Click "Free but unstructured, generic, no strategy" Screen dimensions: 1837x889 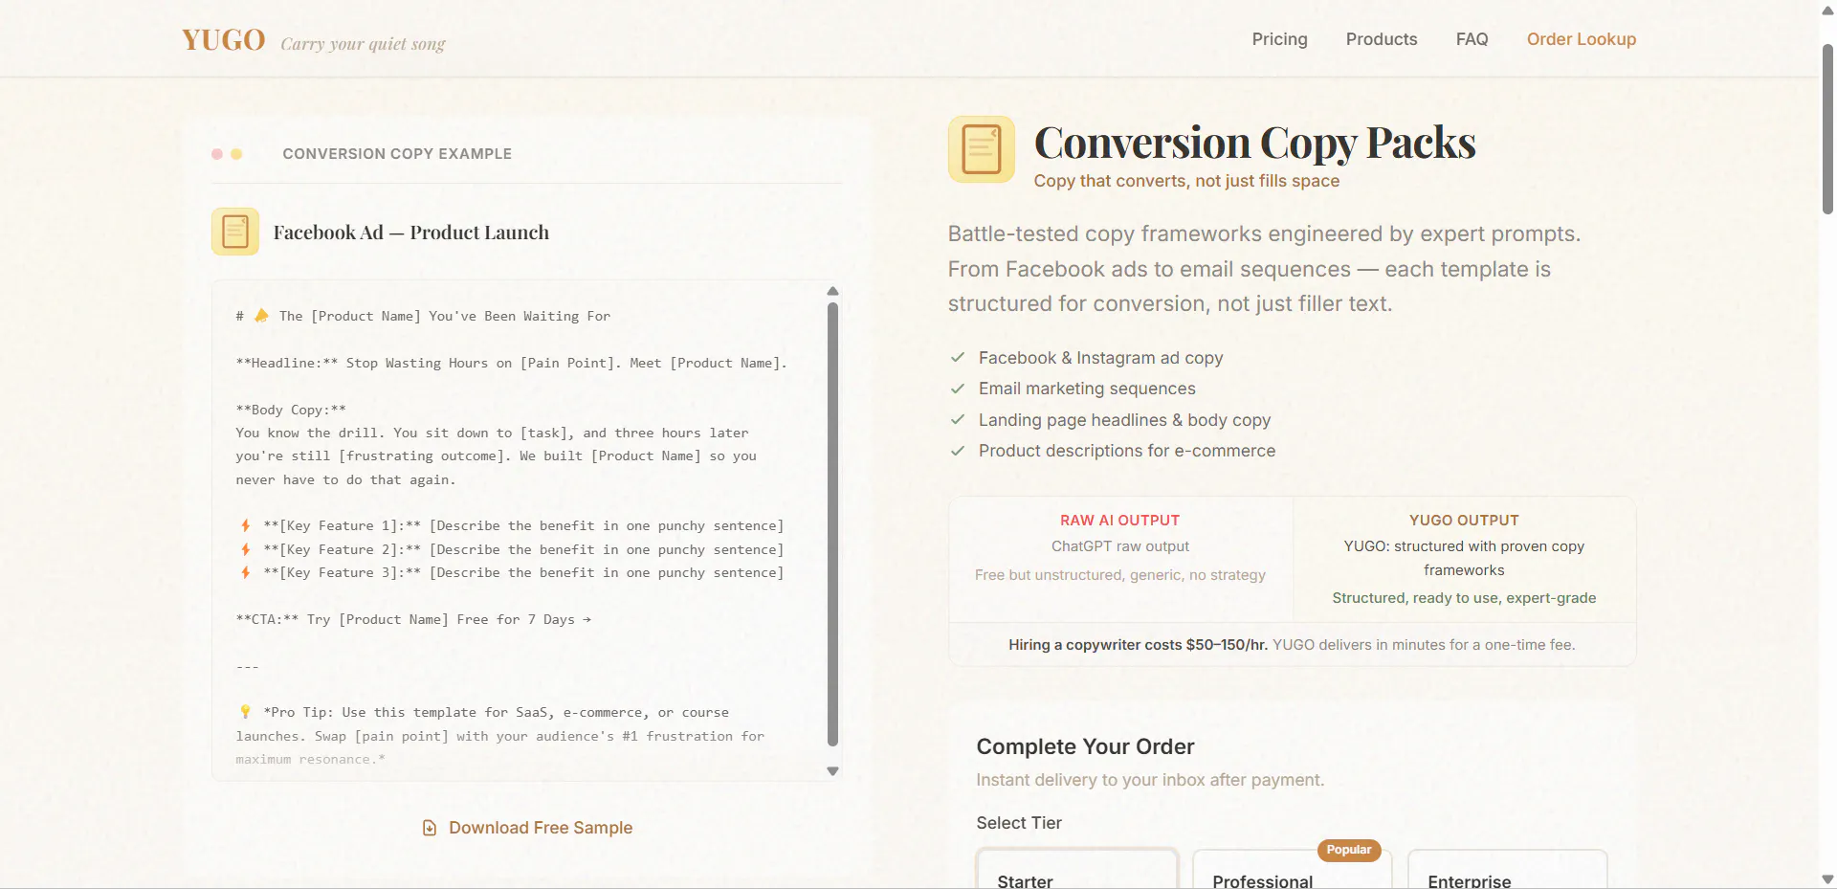1120,575
